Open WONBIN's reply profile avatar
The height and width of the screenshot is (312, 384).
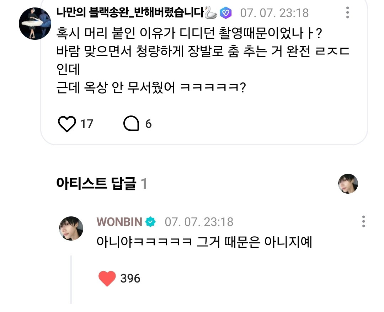(x=71, y=228)
